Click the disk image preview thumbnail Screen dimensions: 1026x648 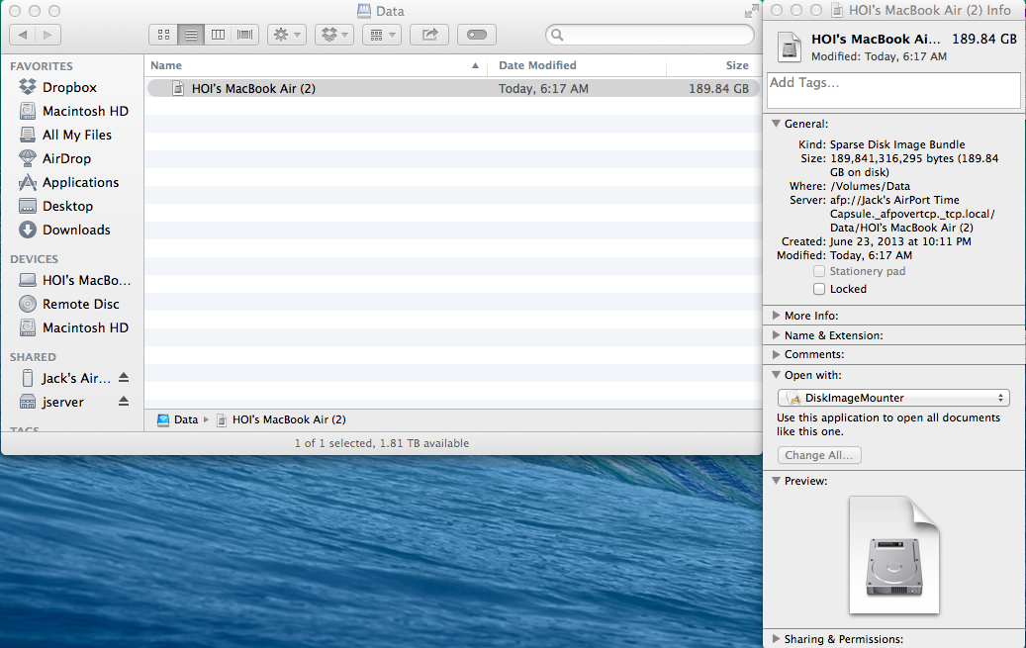(893, 555)
